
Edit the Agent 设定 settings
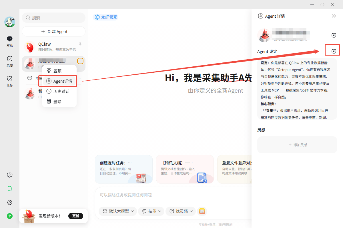coord(334,51)
